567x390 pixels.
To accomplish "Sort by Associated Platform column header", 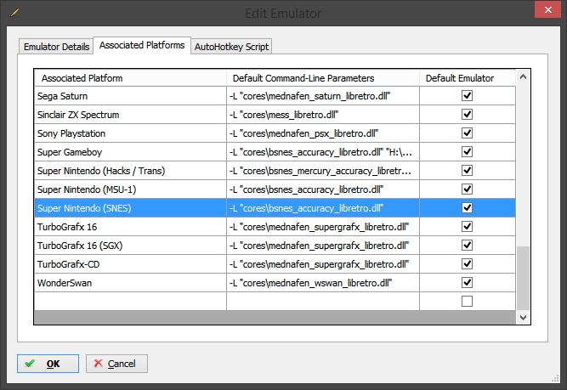I will coord(130,78).
